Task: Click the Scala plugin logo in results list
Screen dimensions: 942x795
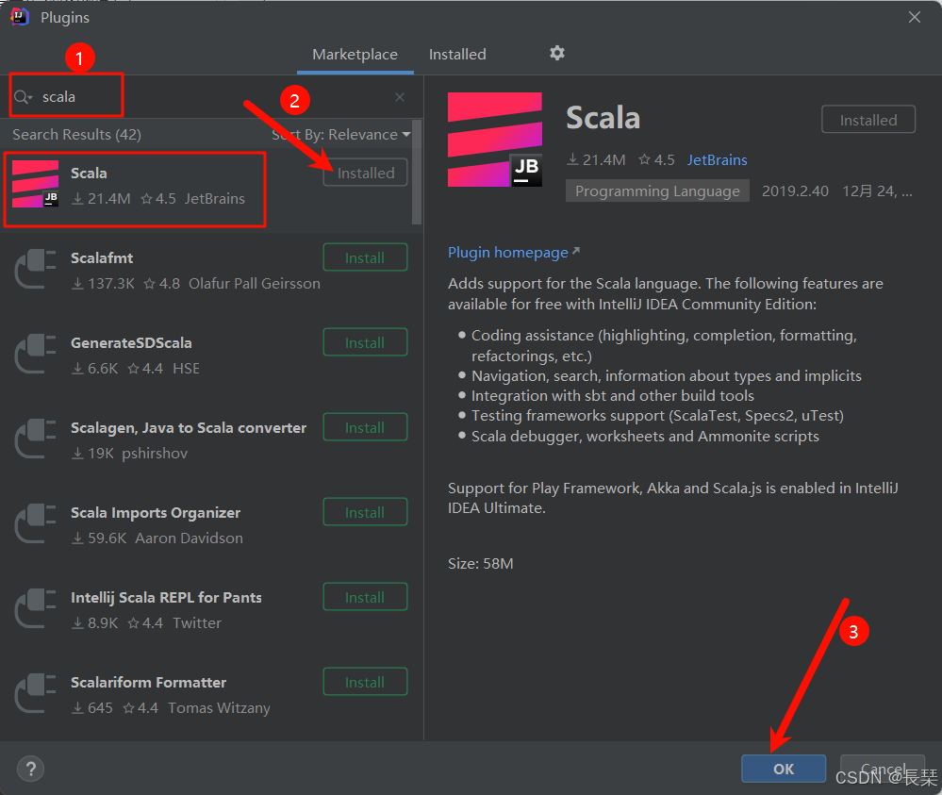Action: click(36, 184)
